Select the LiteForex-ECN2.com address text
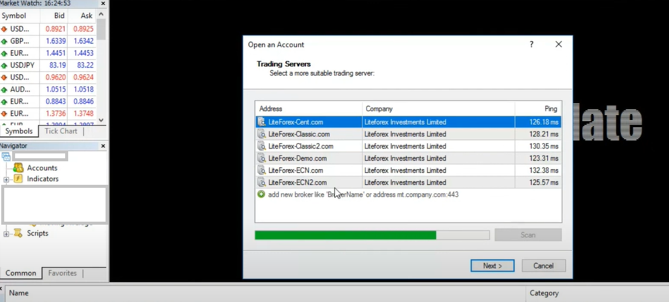Image resolution: width=669 pixels, height=302 pixels. click(x=297, y=182)
